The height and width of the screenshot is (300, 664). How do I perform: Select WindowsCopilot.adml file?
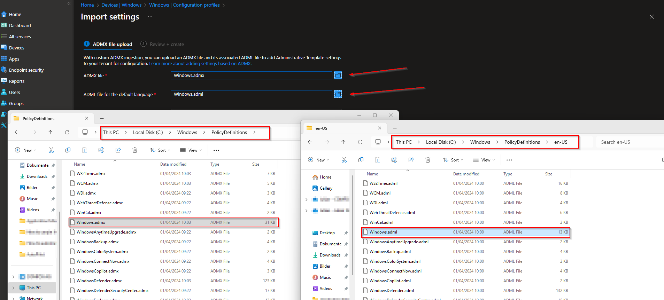point(390,281)
